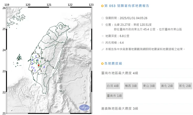Click the 各地震度級 section heading

point(113,64)
